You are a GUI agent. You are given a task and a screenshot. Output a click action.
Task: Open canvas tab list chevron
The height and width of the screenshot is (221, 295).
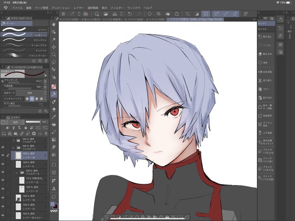pyautogui.click(x=254, y=19)
